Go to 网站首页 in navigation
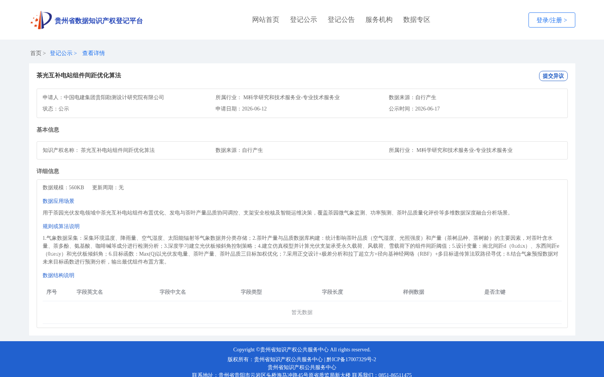Viewport: 604px width, 377px height. [x=266, y=20]
